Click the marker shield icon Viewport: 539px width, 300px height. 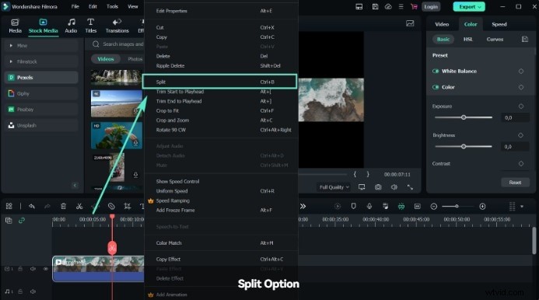pyautogui.click(x=353, y=206)
